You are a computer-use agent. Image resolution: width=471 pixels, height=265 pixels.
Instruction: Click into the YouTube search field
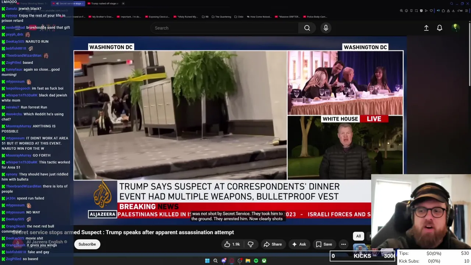(224, 28)
